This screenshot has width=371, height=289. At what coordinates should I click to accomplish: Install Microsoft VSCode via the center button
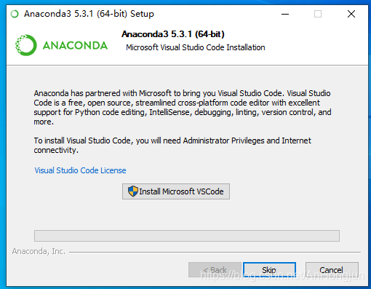pyautogui.click(x=176, y=191)
